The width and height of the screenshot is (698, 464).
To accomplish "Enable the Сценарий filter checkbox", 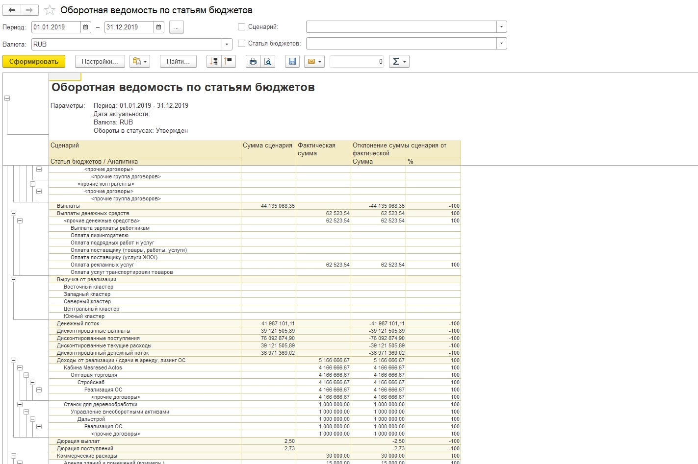I will pos(241,27).
